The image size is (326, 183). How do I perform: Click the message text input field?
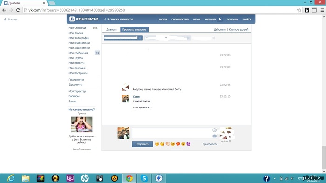175,133
